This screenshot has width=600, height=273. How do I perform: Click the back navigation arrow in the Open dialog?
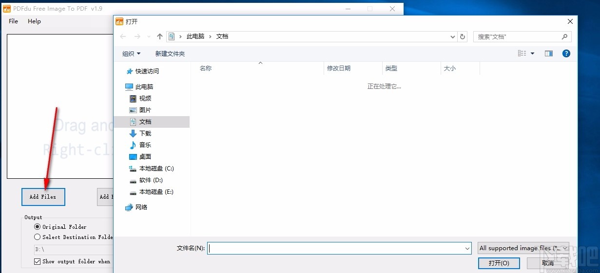123,36
